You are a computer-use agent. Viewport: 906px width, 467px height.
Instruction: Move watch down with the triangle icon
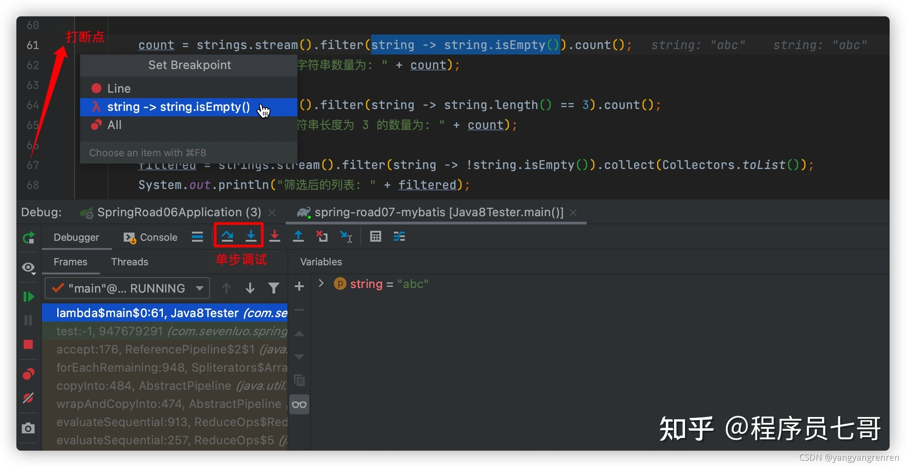[299, 357]
